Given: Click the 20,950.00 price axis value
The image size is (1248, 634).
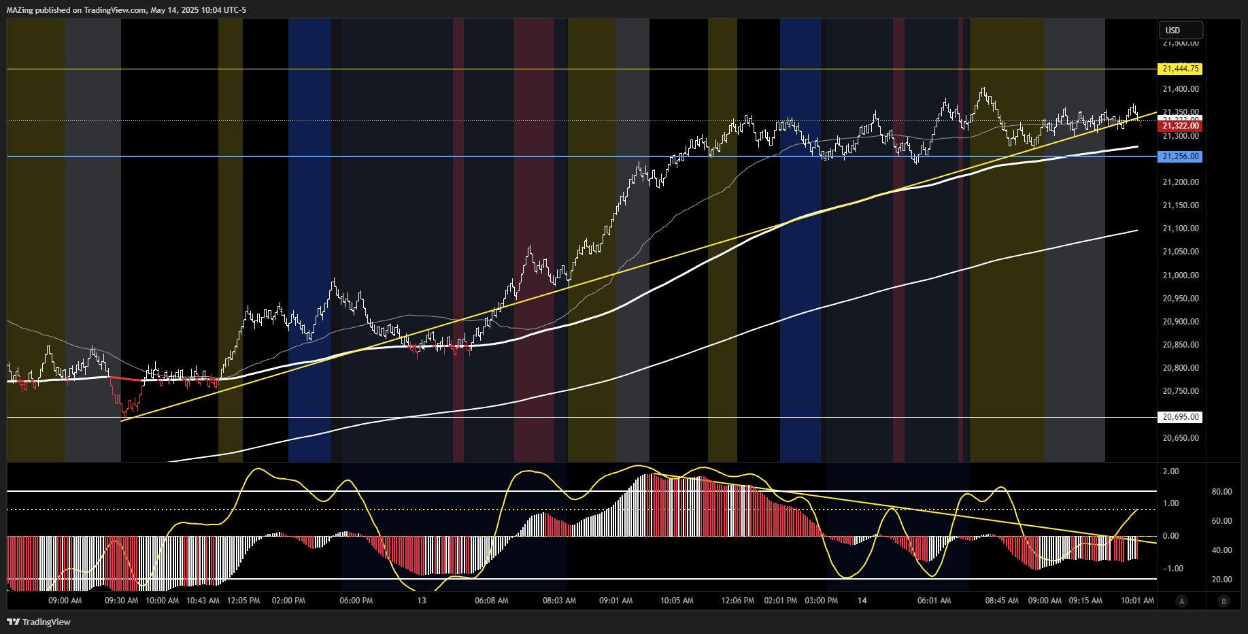Looking at the screenshot, I should pos(1181,299).
